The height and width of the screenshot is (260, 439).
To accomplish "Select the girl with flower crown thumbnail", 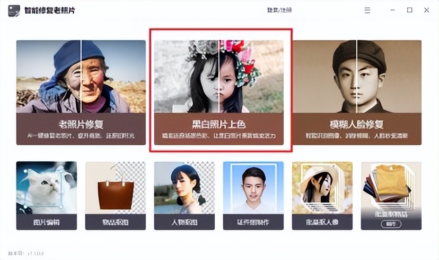I will coord(218,77).
